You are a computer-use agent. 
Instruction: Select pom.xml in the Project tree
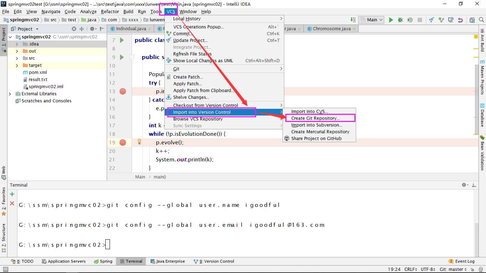(35, 73)
